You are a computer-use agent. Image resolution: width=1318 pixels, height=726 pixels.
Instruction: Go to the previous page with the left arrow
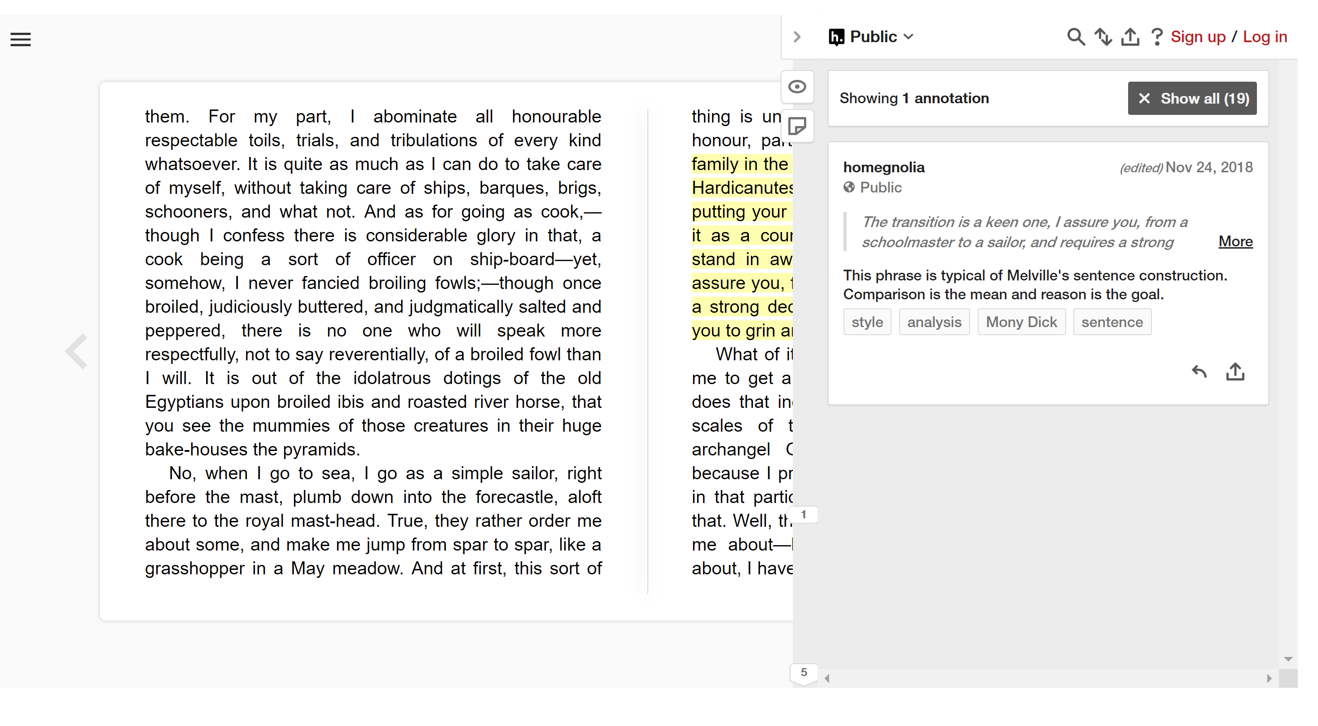point(77,351)
